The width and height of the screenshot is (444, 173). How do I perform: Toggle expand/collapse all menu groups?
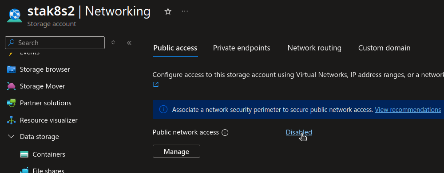click(x=113, y=42)
